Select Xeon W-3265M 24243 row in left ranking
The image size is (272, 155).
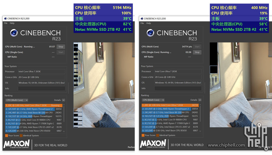[34, 113]
